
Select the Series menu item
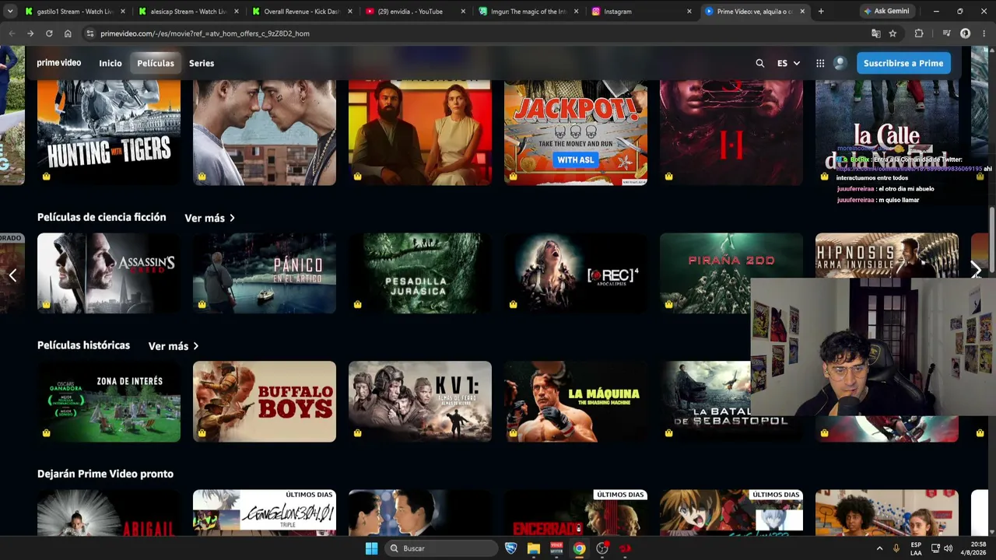202,63
